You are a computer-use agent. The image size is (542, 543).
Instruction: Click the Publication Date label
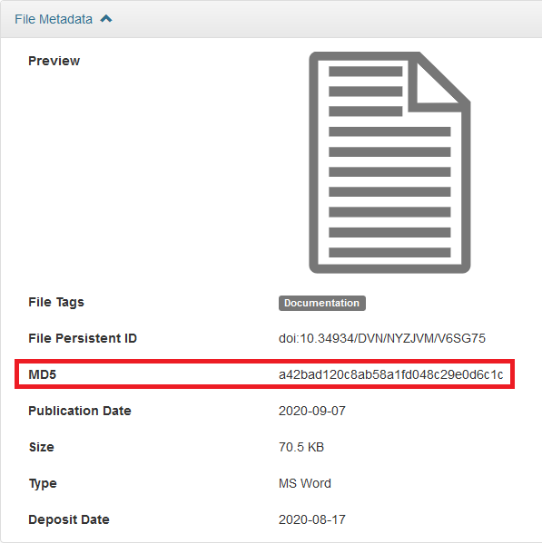tap(80, 411)
